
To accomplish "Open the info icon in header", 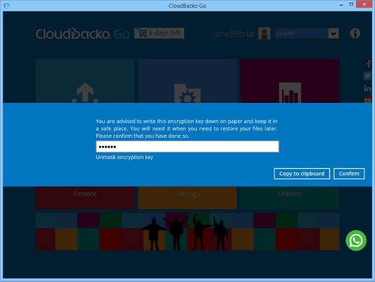I will [x=355, y=33].
